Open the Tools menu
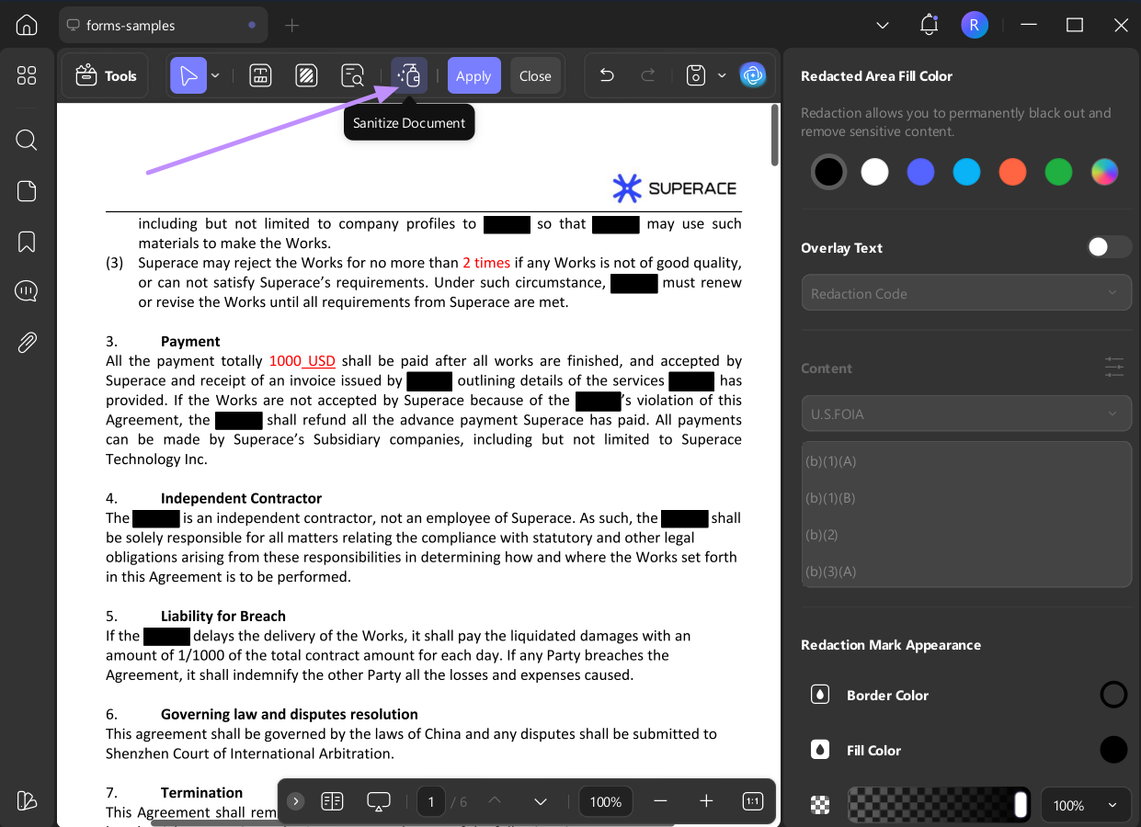 pos(106,75)
